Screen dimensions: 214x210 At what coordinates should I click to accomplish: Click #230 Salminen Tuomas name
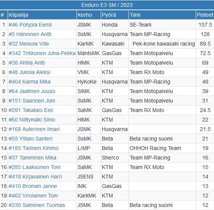pos(37,205)
